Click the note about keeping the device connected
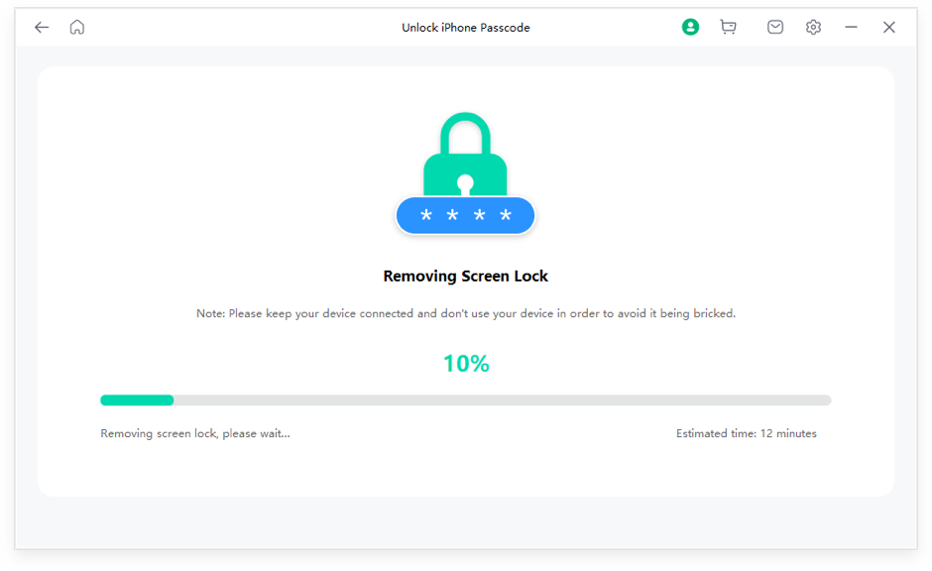Image resolution: width=932 pixels, height=571 pixels. [x=466, y=313]
